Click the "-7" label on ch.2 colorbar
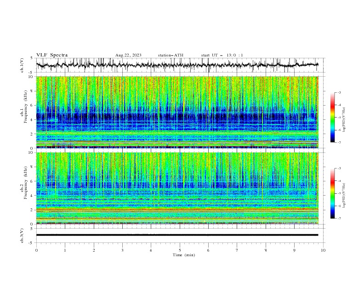The width and height of the screenshot is (364, 281). coord(339,219)
